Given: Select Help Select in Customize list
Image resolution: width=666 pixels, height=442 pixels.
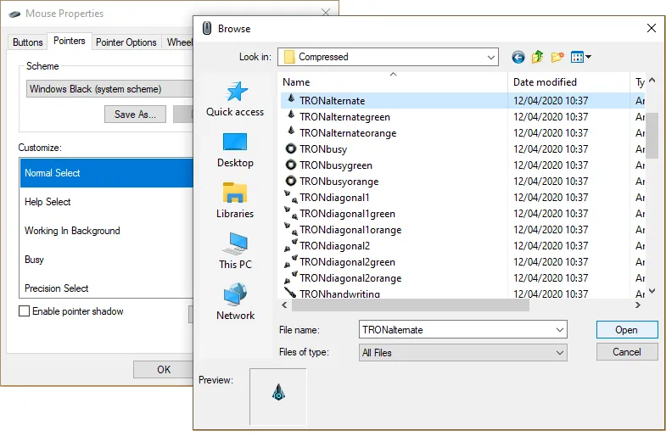Looking at the screenshot, I should [x=107, y=202].
